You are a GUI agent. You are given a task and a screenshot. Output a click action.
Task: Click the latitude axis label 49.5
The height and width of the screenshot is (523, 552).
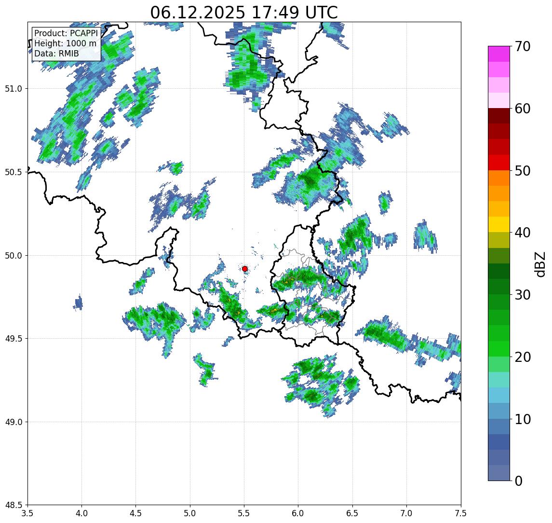click(13, 339)
